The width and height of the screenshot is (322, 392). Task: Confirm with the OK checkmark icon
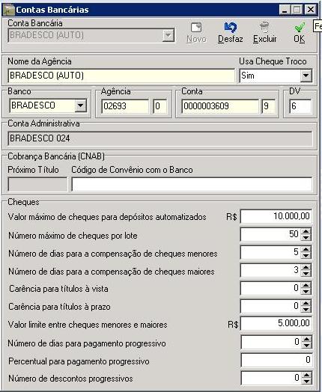click(x=300, y=28)
